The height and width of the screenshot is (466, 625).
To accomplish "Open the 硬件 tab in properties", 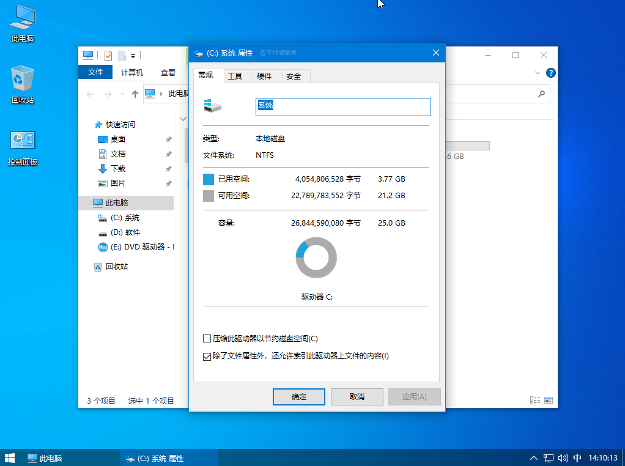I will 264,76.
